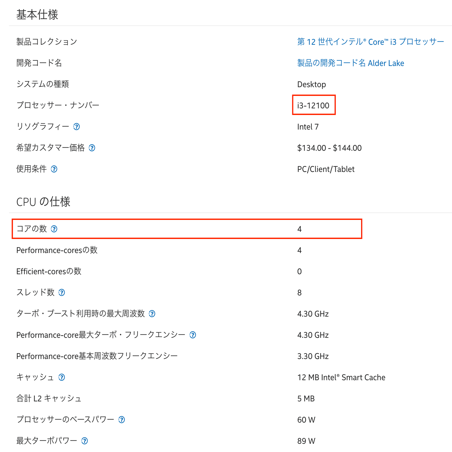The width and height of the screenshot is (452, 452).
Task: Select the $134.00 - $144.00 price value
Action: point(329,148)
